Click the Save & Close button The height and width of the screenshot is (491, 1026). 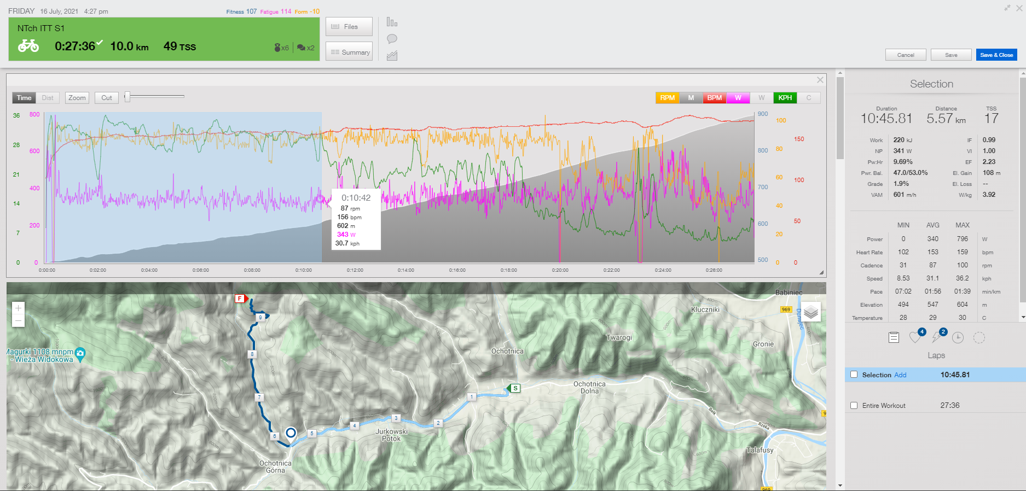click(996, 55)
